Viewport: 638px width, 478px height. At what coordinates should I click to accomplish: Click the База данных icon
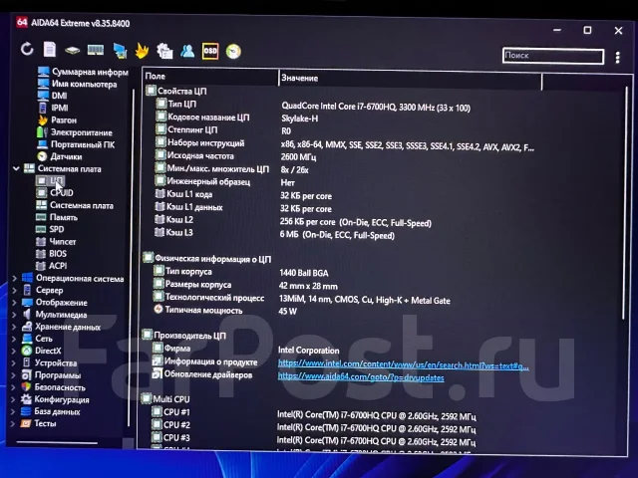pyautogui.click(x=26, y=411)
